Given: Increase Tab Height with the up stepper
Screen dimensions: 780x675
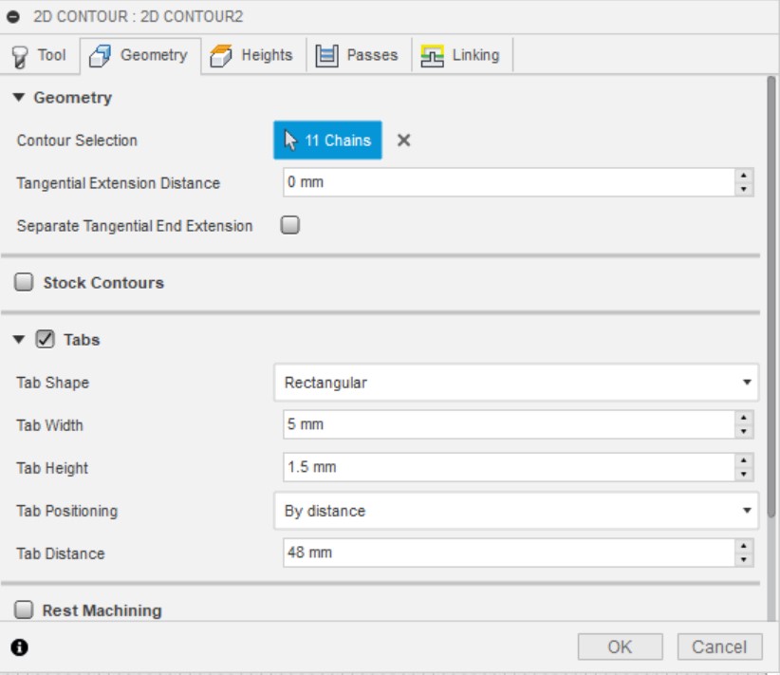Looking at the screenshot, I should tap(744, 460).
